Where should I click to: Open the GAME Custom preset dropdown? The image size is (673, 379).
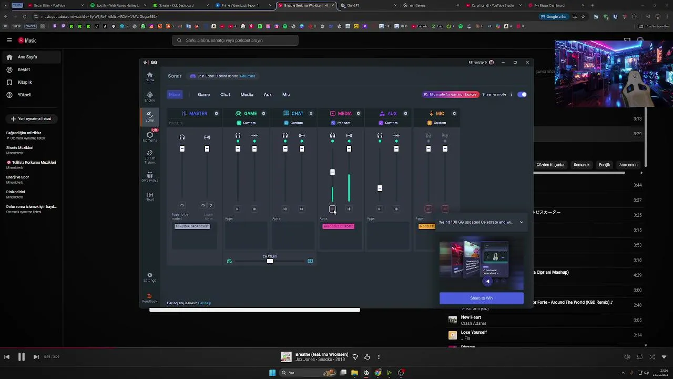(x=246, y=123)
